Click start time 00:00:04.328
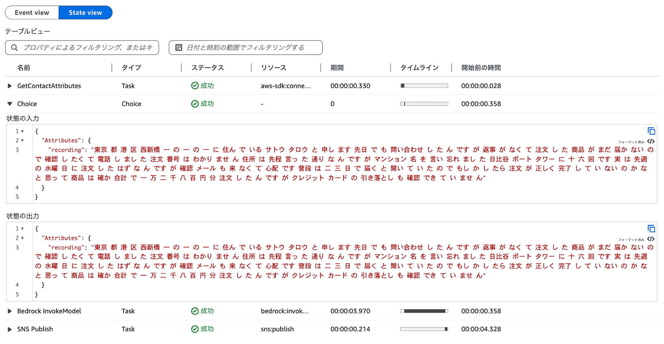This screenshot has height=344, width=664. click(x=481, y=329)
